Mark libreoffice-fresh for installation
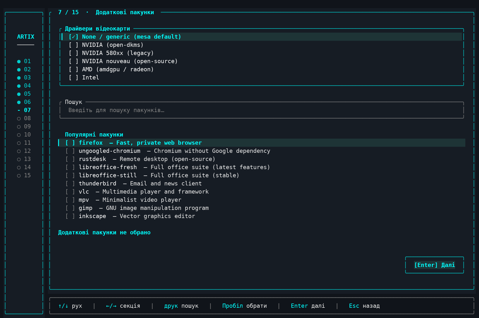Screen dimensions: 479x318 click(x=167, y=167)
